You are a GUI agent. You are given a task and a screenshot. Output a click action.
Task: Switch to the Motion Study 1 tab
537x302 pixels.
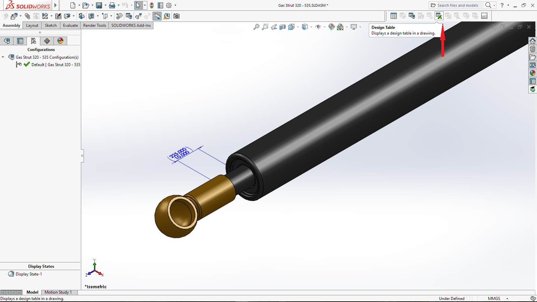tap(58, 292)
